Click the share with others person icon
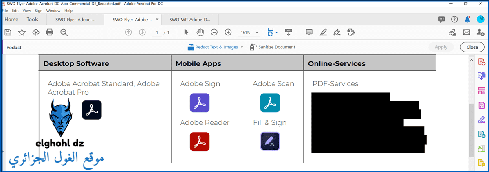The width and height of the screenshot is (489, 172). 480,32
